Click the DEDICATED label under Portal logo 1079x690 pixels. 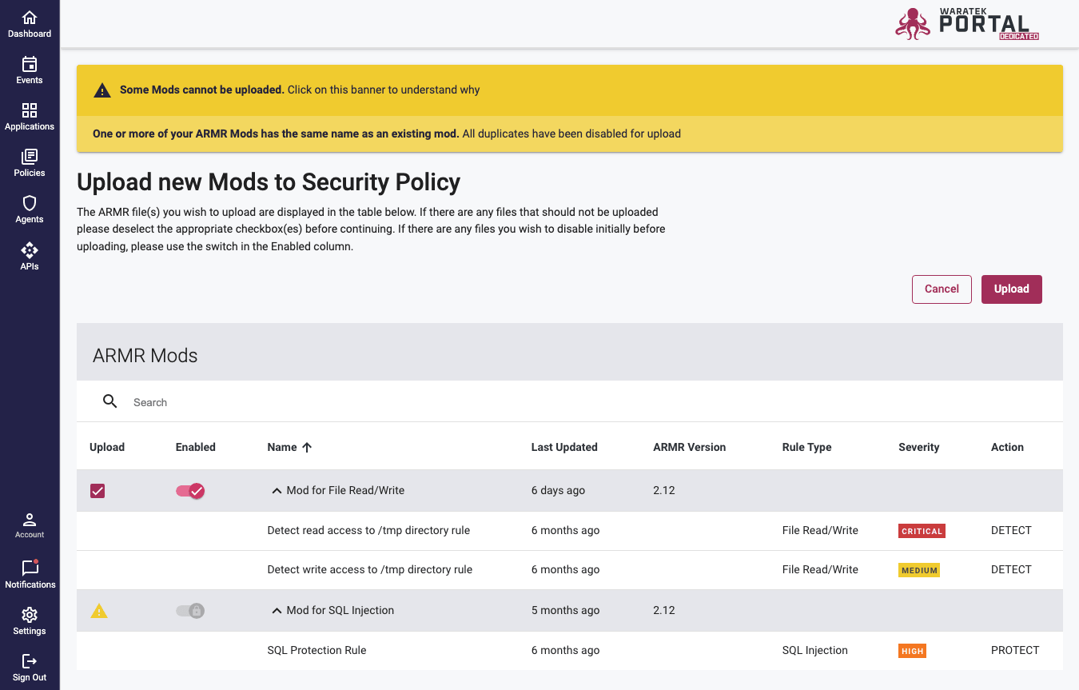[1018, 37]
